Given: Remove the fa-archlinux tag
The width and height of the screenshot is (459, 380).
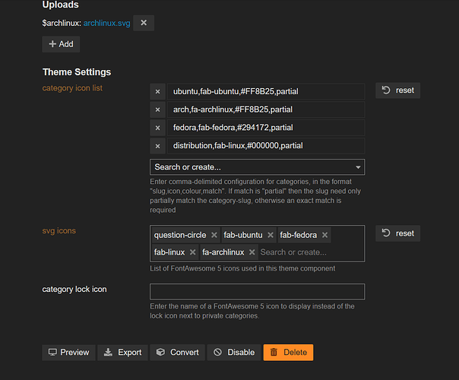Looking at the screenshot, I should [252, 252].
